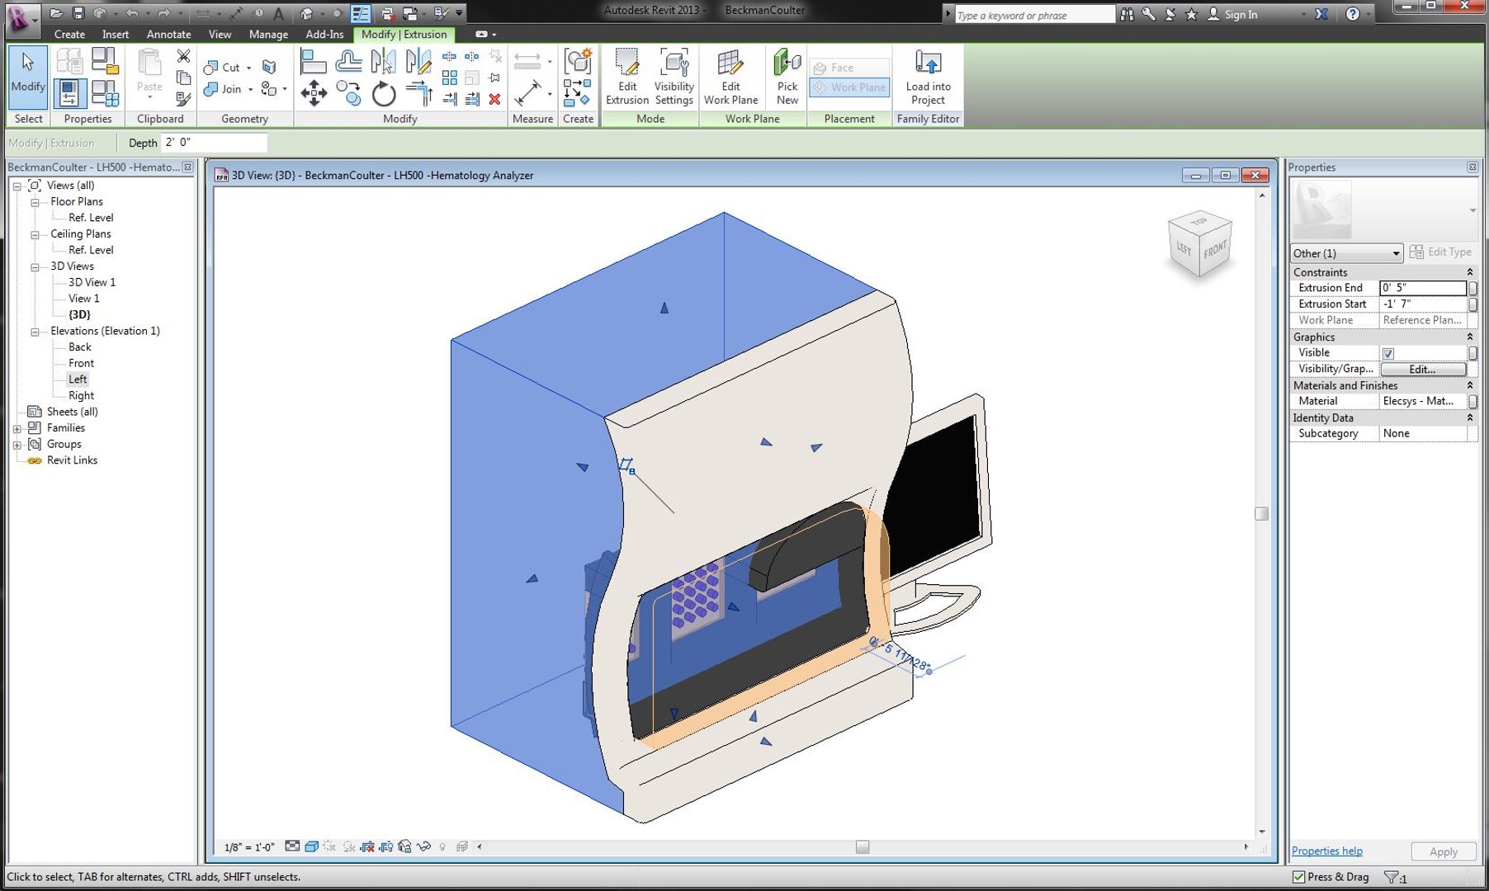Viewport: 1489px width, 891px height.
Task: Select the Rotate tool
Action: pos(384,93)
